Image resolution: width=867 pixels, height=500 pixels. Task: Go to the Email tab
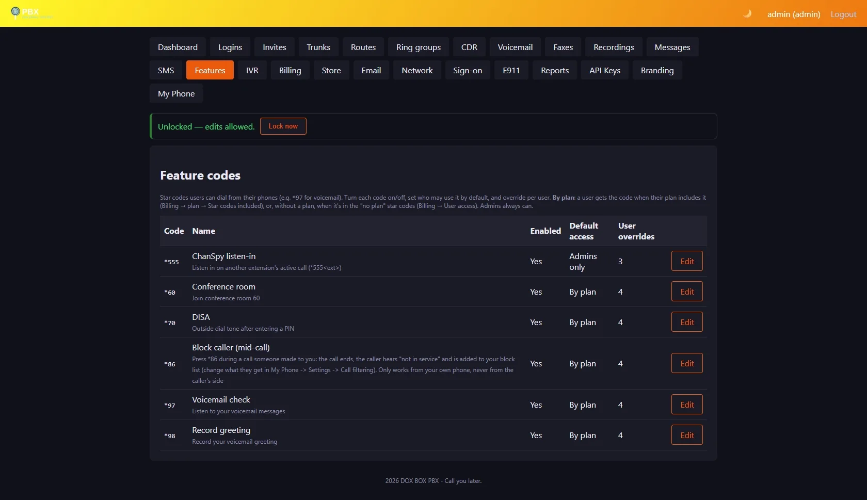tap(372, 70)
